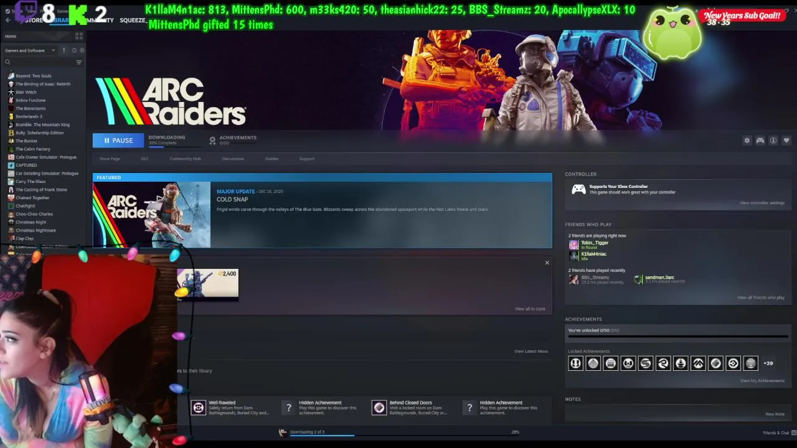797x448 pixels.
Task: Navigate back with the arrow icon
Action: click(x=7, y=20)
